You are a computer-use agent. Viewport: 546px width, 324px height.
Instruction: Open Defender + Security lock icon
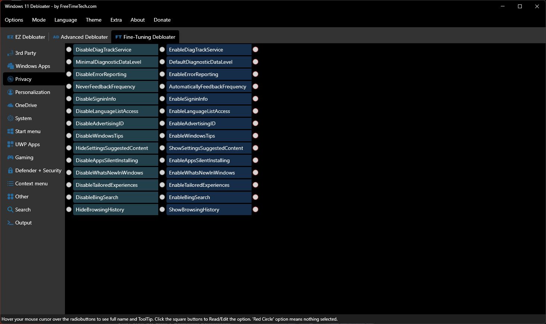[10, 170]
